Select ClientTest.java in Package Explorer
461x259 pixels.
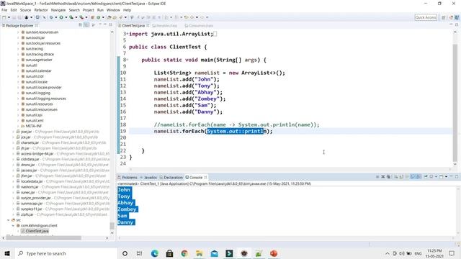[37, 231]
